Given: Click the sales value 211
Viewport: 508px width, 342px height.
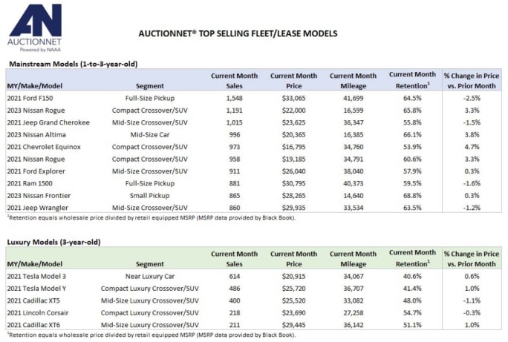Looking at the screenshot, I should 234,325.
